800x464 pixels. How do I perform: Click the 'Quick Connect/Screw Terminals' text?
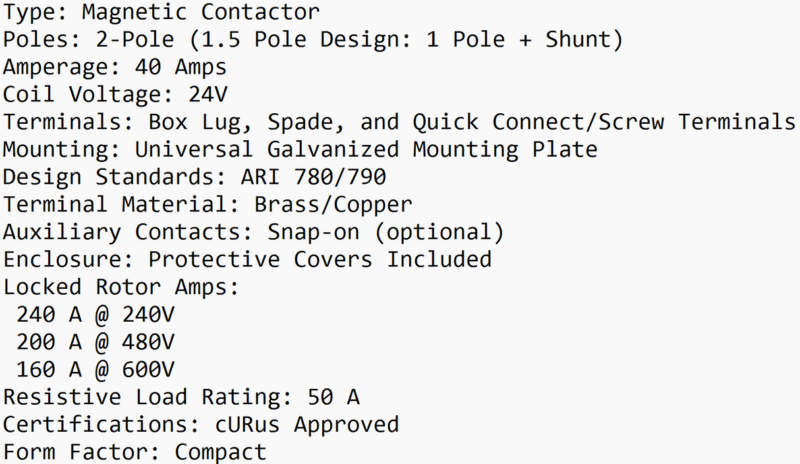[x=604, y=122]
